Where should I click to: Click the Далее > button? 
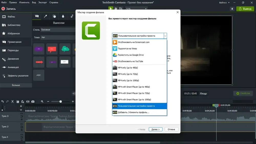pyautogui.click(x=155, y=129)
